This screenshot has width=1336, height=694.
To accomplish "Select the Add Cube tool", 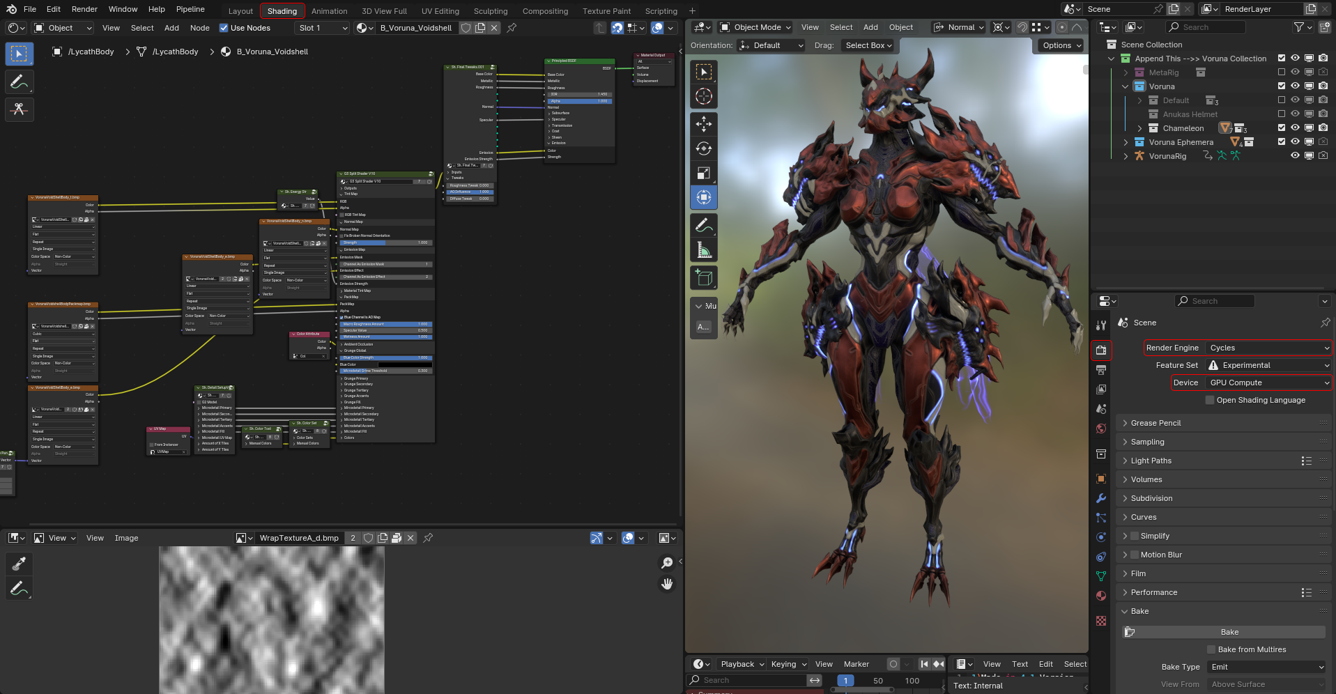I will coord(704,277).
